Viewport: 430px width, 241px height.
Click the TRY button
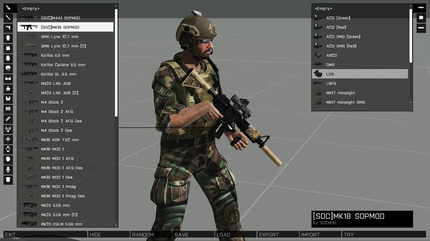pos(384,234)
